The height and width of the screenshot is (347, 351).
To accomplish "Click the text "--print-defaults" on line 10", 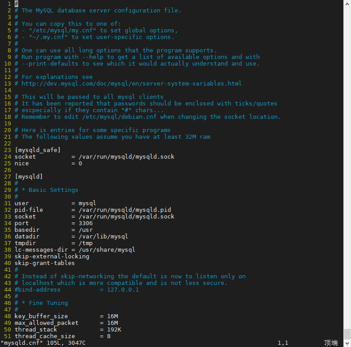I will [x=50, y=64].
